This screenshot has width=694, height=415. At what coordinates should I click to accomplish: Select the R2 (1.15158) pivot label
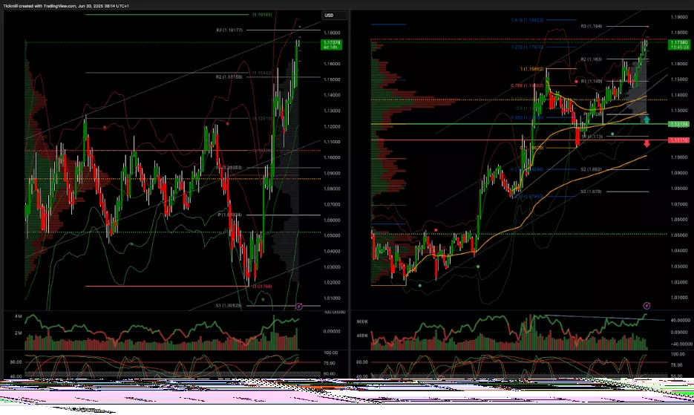tap(229, 76)
